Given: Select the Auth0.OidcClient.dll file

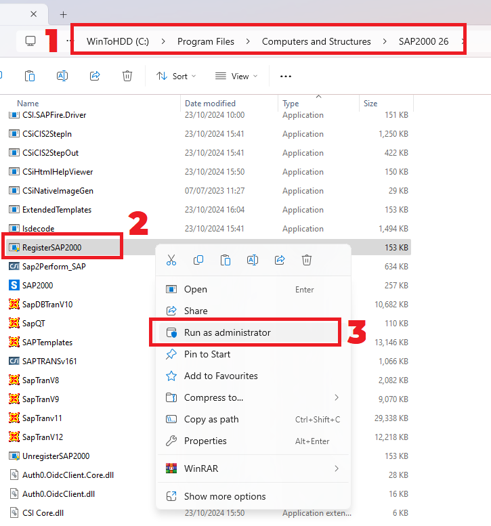Looking at the screenshot, I should [x=58, y=494].
